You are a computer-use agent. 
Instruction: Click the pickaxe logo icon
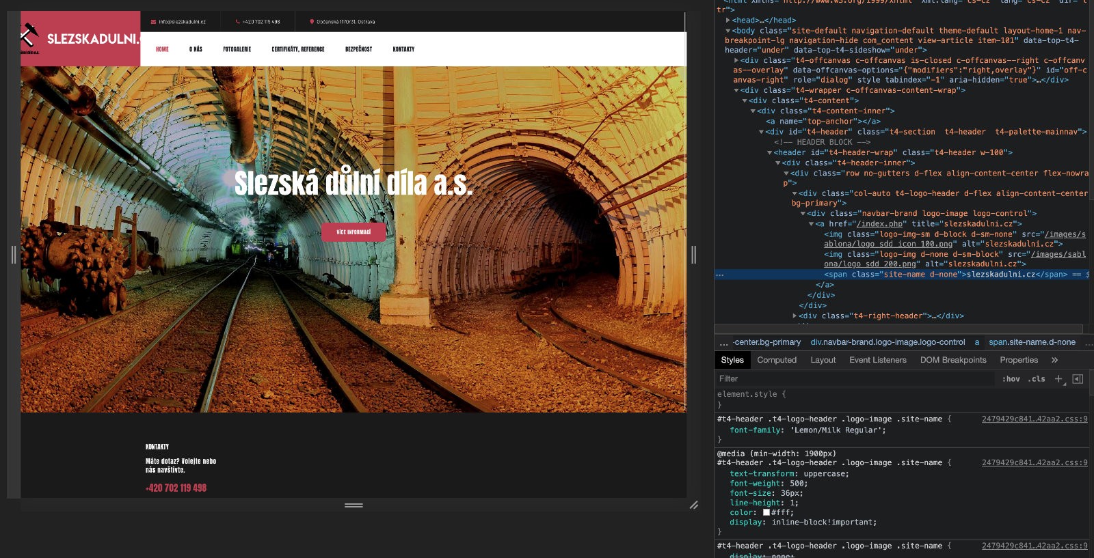(29, 35)
